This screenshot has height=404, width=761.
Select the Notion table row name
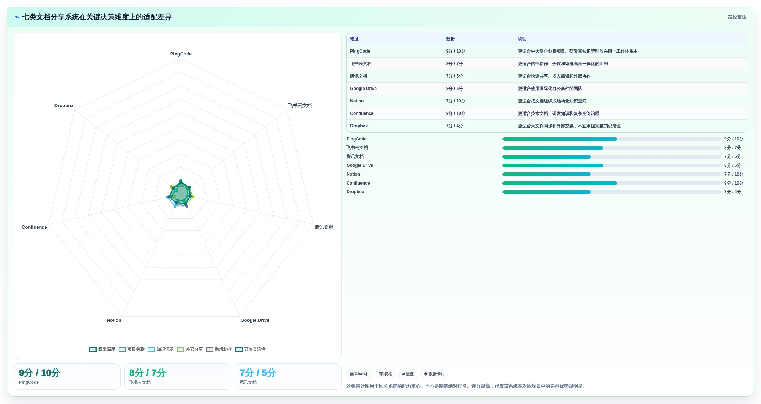click(x=357, y=101)
